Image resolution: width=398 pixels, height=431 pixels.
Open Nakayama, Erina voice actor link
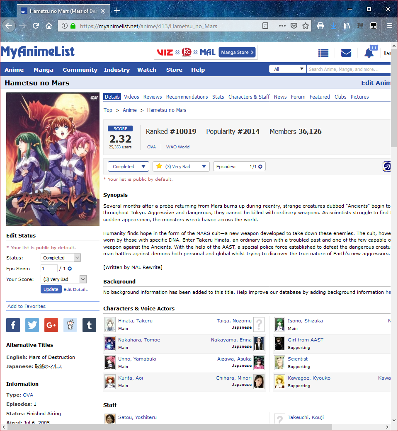pyautogui.click(x=231, y=340)
